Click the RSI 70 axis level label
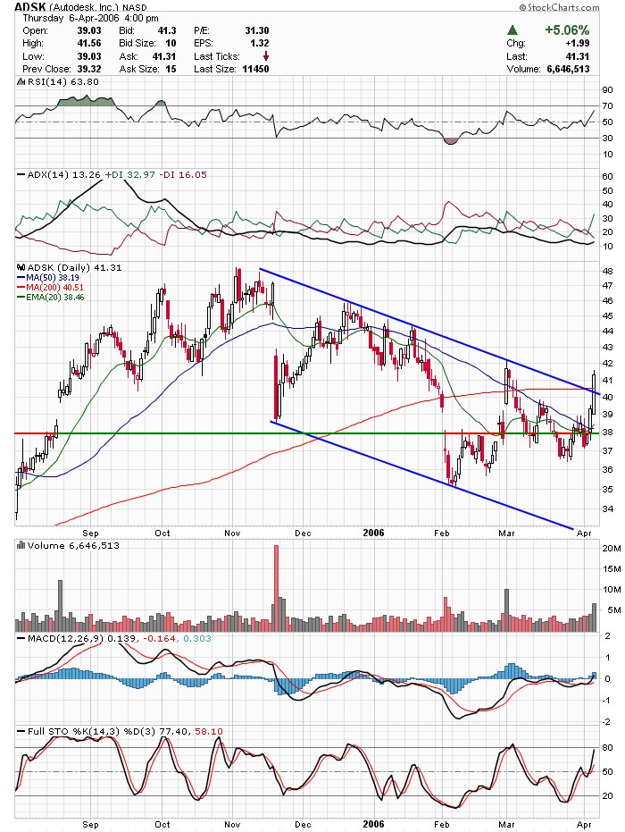Screen dimensions: 625x832 607,106
